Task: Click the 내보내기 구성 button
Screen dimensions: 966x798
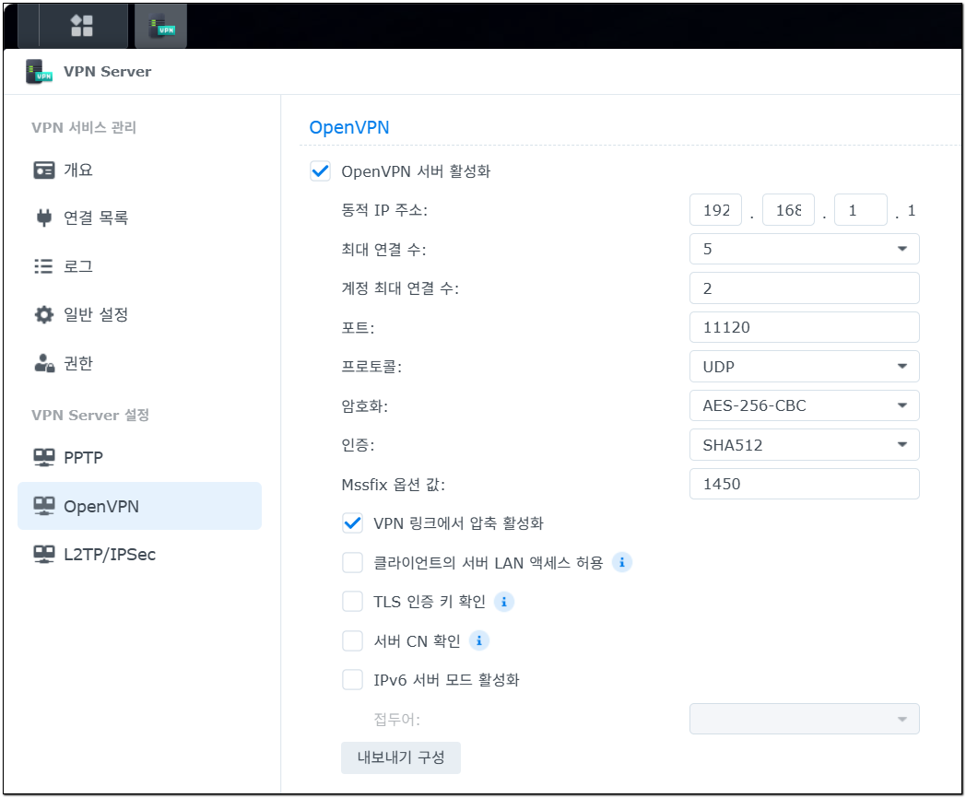Action: (400, 757)
